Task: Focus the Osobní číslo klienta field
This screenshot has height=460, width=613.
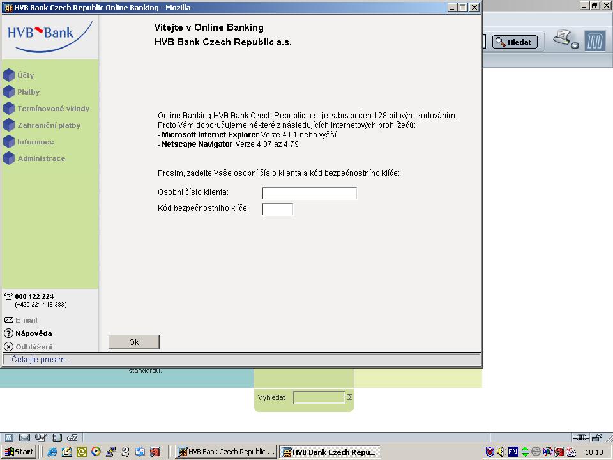Action: click(x=309, y=193)
